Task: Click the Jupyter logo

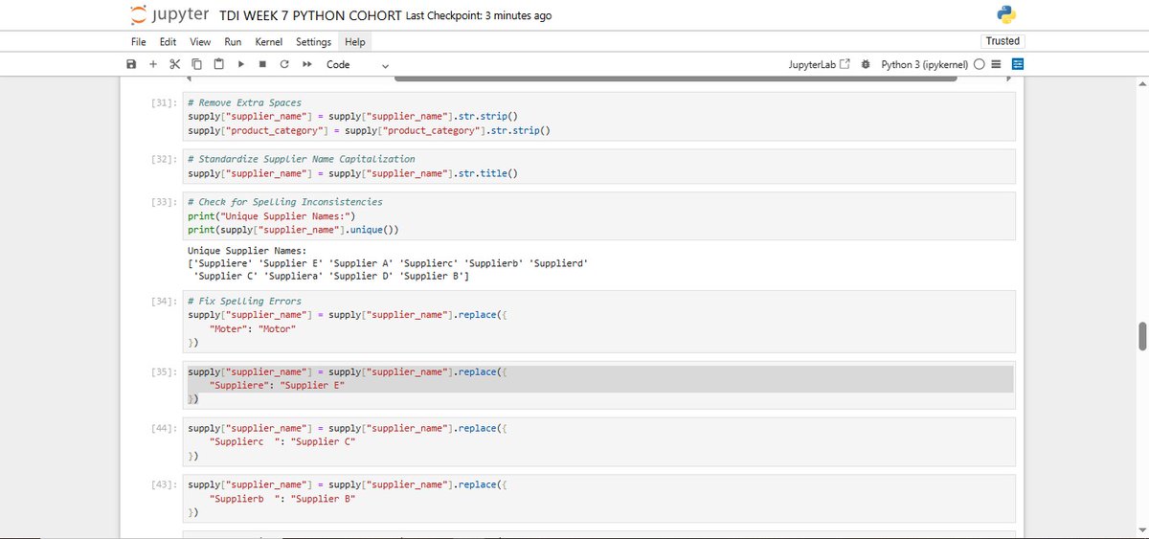Action: (x=168, y=15)
